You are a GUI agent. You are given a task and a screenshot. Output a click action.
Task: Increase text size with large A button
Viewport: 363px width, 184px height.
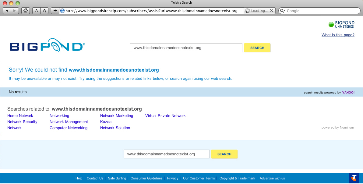pos(44,11)
